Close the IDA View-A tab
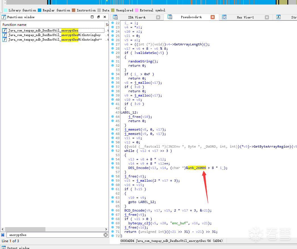 [x=158, y=17]
